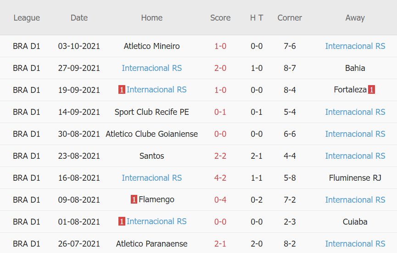Click the Atletico Paranaense home team
397x253 pixels.
[151, 244]
